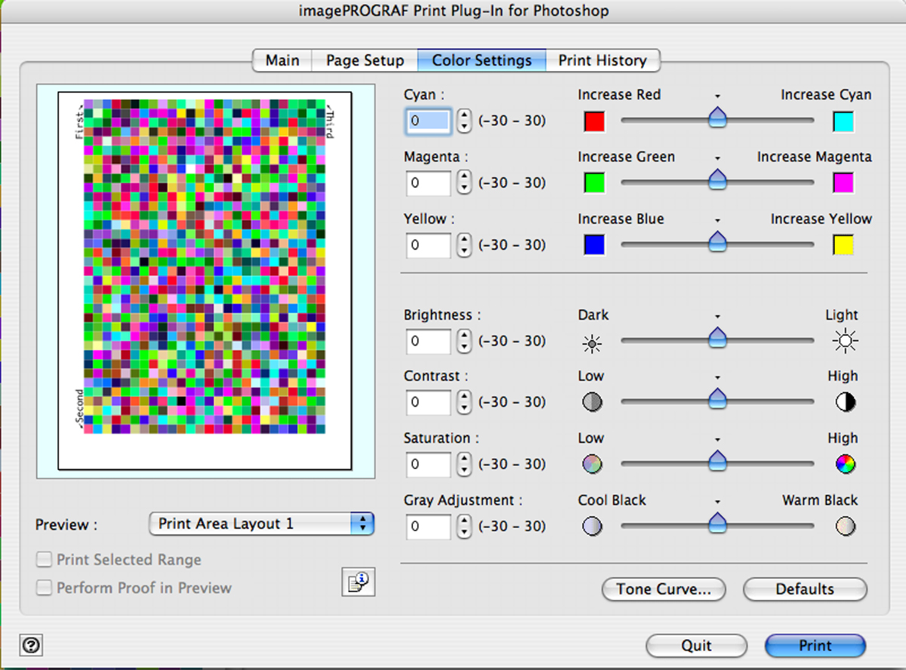Click the Yellow slider handle
Viewport: 906px width, 670px height.
(717, 241)
